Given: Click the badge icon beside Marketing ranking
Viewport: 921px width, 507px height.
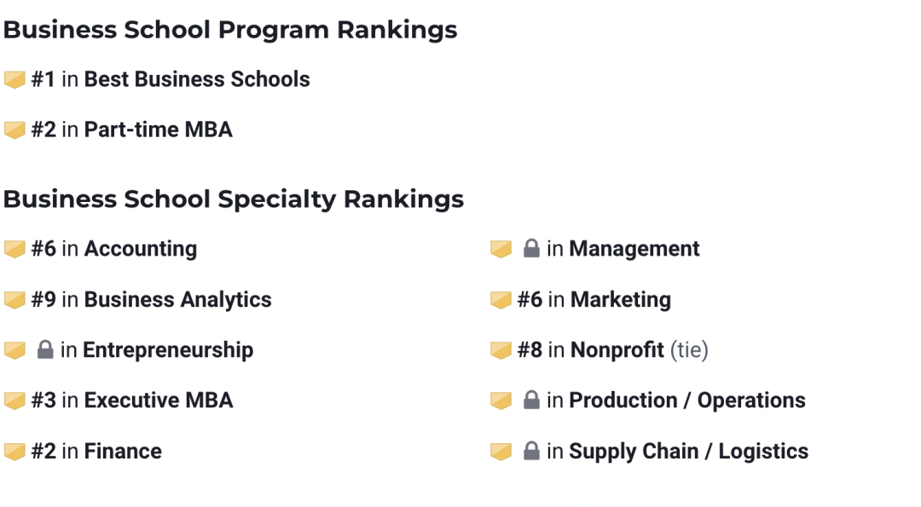Looking at the screenshot, I should click(501, 300).
